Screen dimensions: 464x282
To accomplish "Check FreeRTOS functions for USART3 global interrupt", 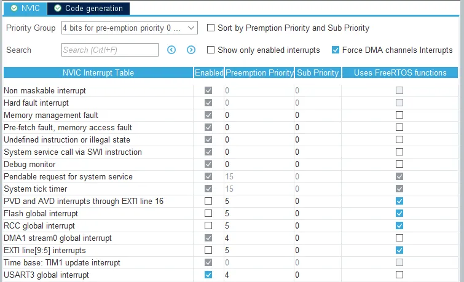I will (399, 275).
